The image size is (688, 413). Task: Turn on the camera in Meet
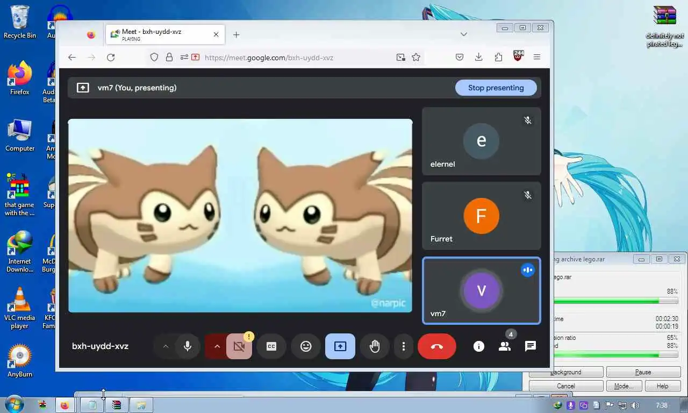click(x=239, y=346)
